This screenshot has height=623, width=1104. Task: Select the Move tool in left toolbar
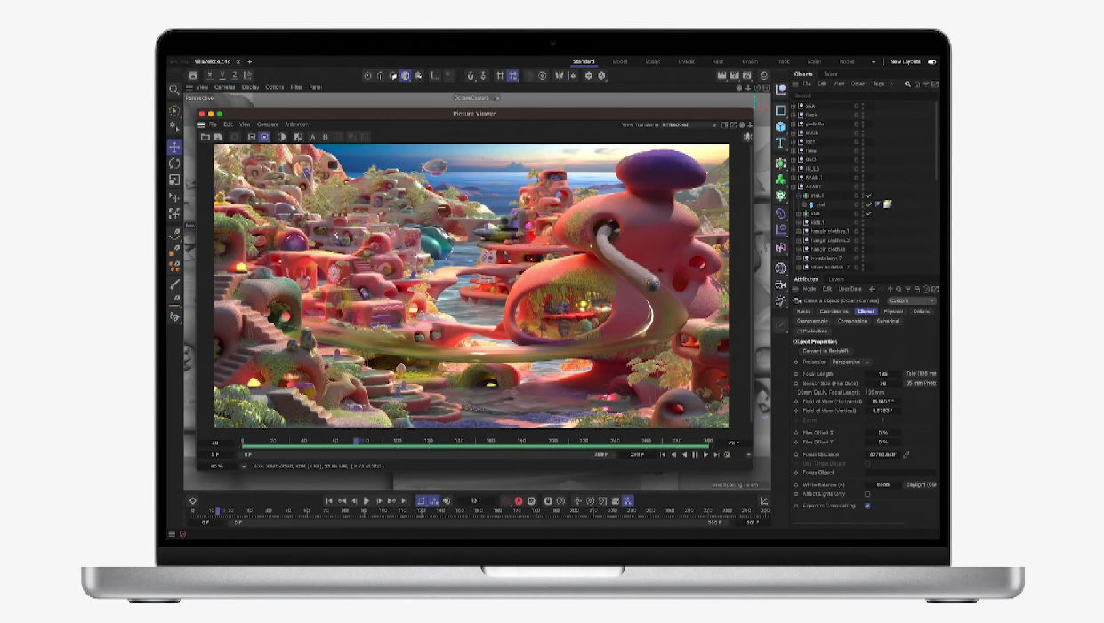coord(174,147)
